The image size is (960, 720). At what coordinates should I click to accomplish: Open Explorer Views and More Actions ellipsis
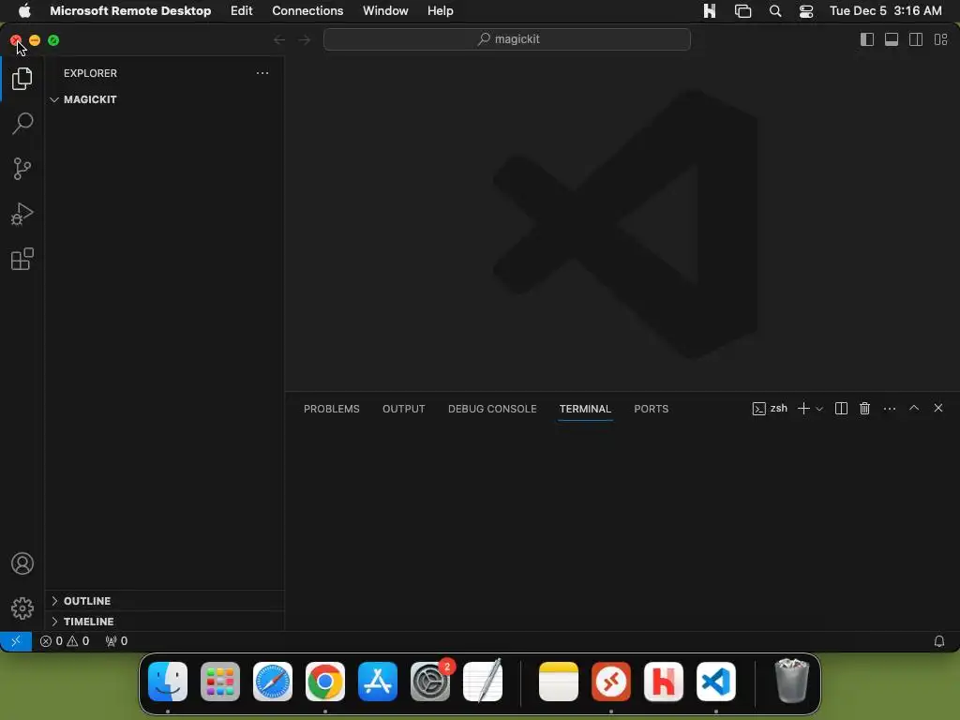(x=262, y=73)
